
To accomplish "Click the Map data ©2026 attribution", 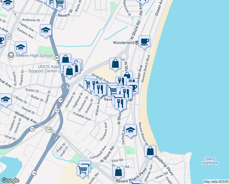I will coord(216,182).
